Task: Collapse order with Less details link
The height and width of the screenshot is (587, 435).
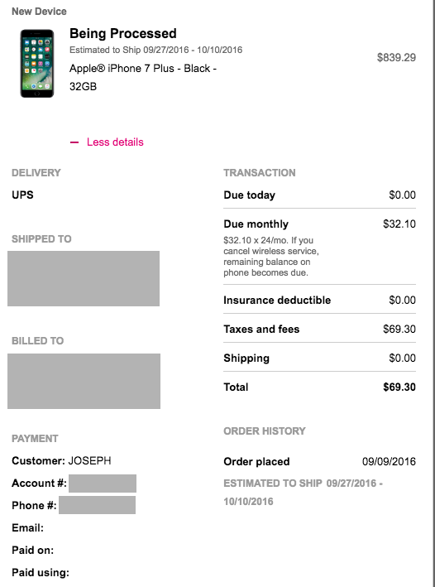Action: pyautogui.click(x=115, y=142)
